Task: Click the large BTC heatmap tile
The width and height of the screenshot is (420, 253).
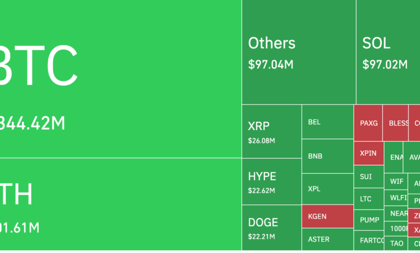Action: [x=120, y=79]
